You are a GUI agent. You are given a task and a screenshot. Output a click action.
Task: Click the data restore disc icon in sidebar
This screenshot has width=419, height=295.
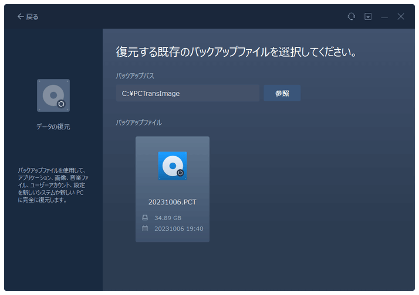click(x=53, y=95)
